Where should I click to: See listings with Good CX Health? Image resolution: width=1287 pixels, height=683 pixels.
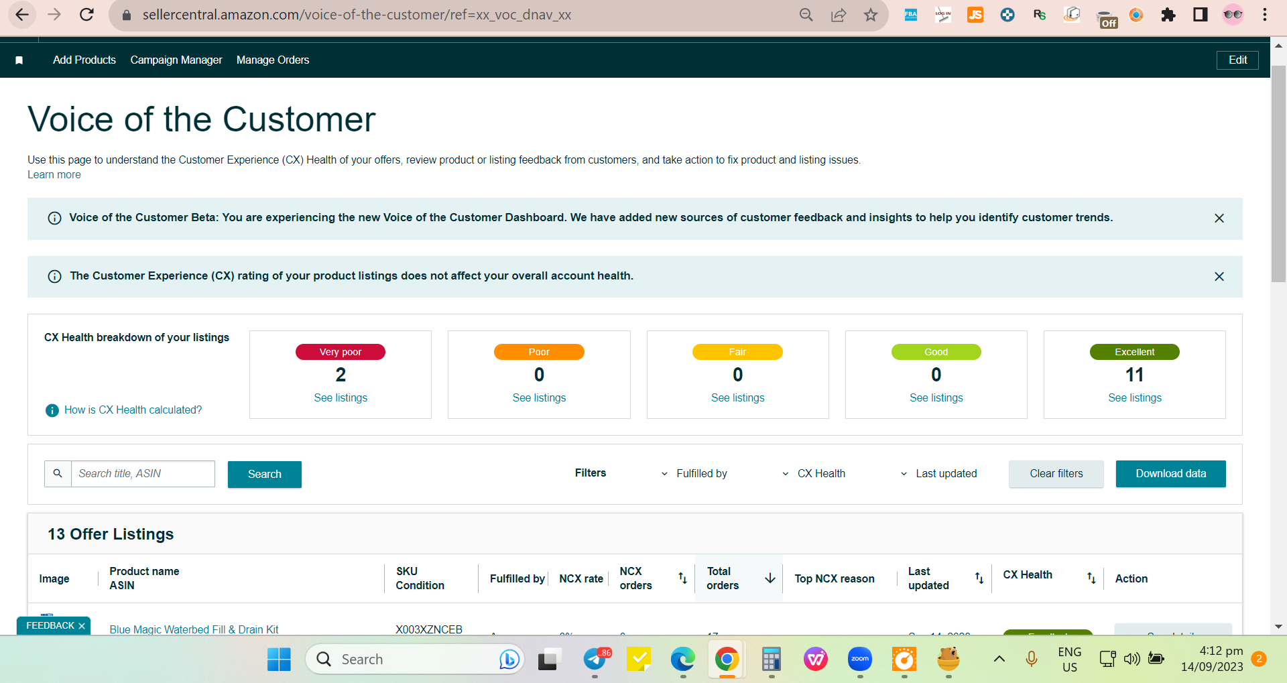[936, 397]
